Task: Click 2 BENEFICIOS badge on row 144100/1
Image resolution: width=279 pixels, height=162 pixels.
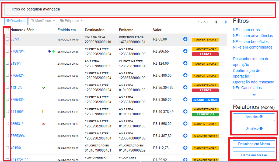Action: tap(205, 115)
